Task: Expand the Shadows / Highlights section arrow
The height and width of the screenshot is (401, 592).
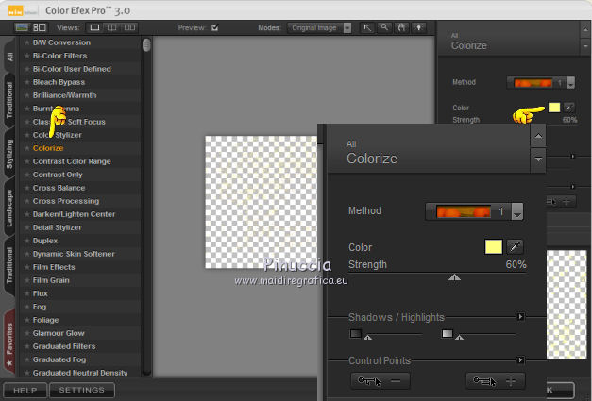Action: (x=520, y=316)
